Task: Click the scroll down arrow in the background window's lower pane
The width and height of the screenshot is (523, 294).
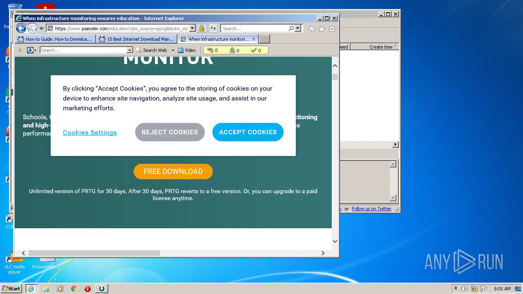Action: click(x=393, y=198)
